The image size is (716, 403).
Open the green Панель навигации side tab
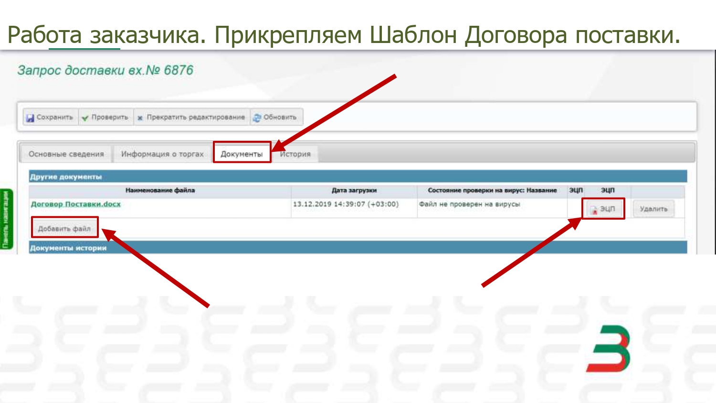pyautogui.click(x=6, y=219)
